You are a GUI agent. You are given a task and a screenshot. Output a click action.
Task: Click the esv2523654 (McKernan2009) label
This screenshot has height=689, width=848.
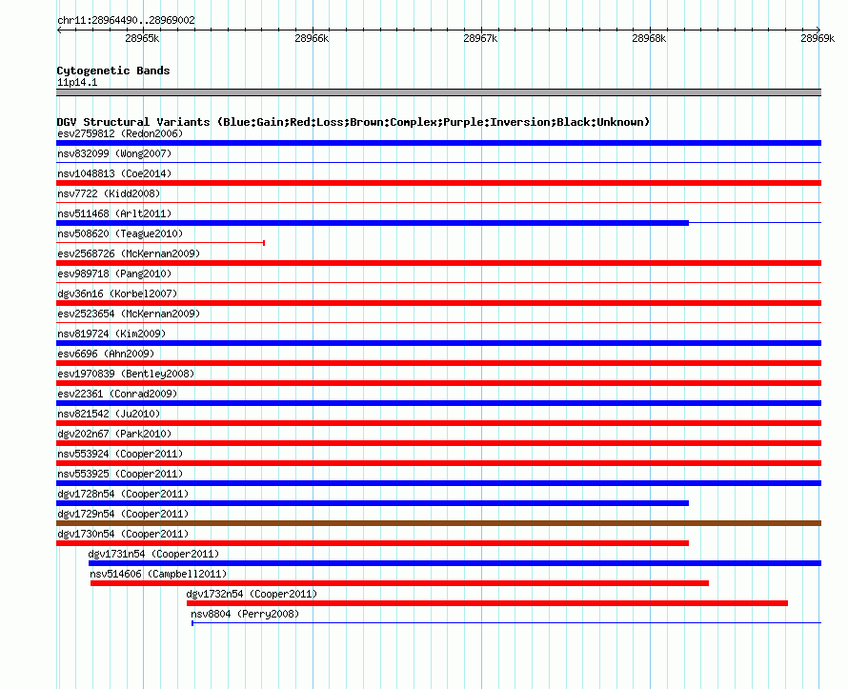(x=129, y=314)
